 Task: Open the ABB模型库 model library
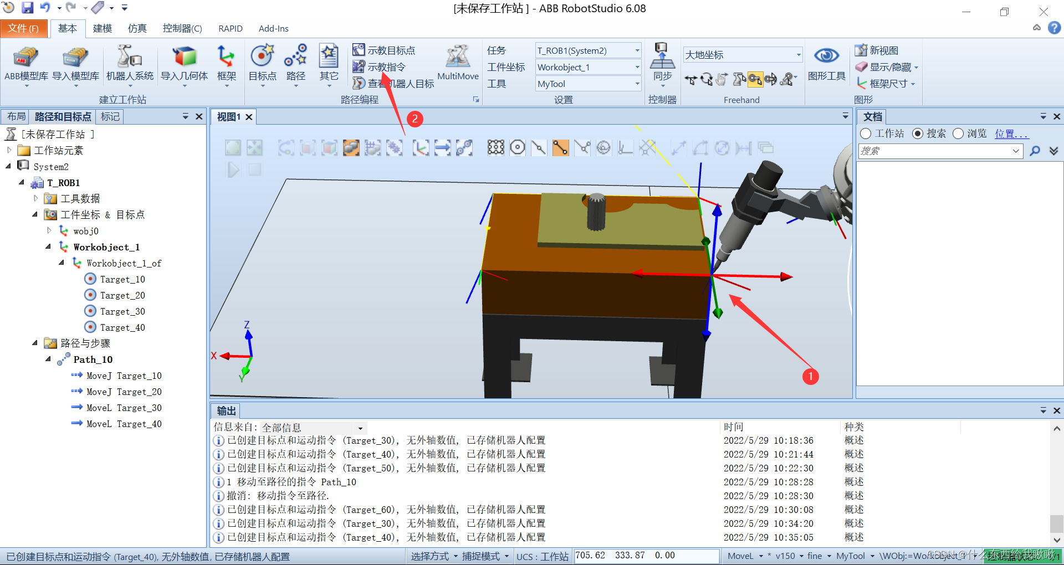26,65
